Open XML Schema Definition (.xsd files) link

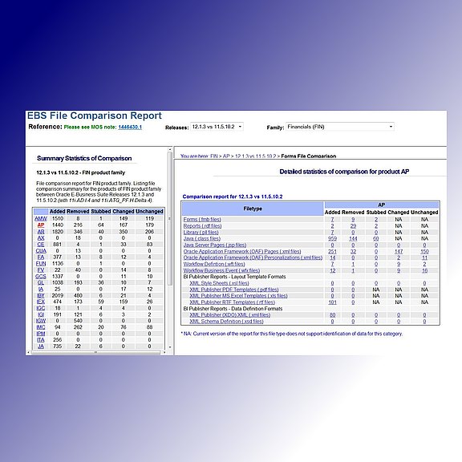[226, 322]
